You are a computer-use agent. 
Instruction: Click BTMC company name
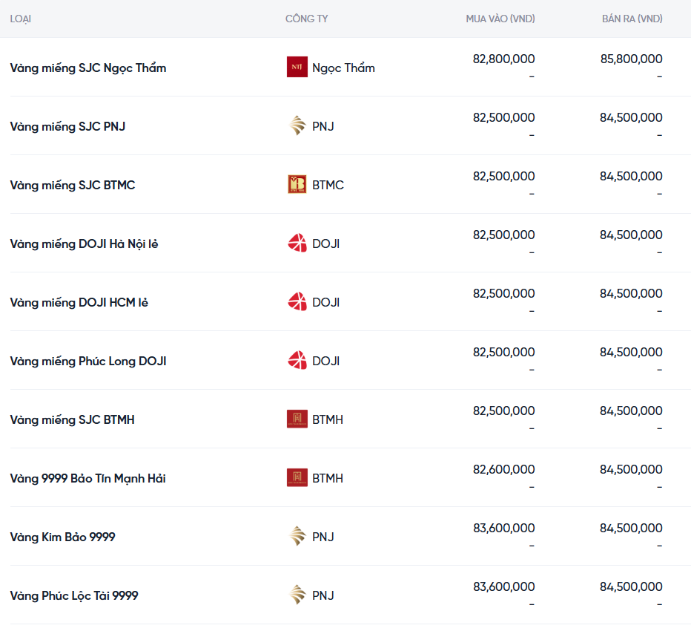click(x=328, y=185)
